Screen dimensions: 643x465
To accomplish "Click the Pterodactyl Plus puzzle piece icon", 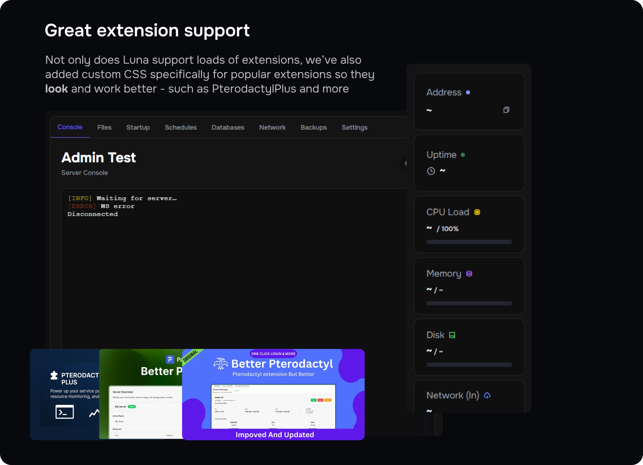I will 54,375.
